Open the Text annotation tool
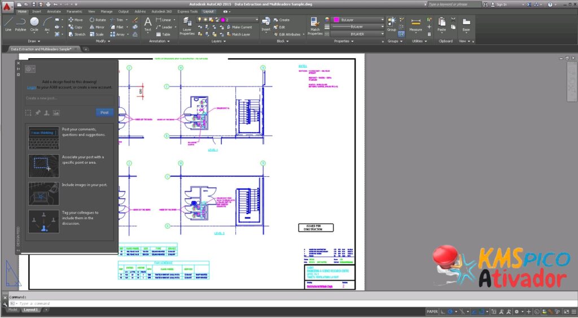Viewport: 578px width, 318px height. 148,24
